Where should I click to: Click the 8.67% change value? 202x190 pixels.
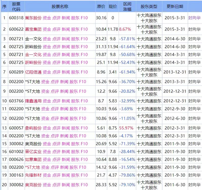(x=125, y=29)
